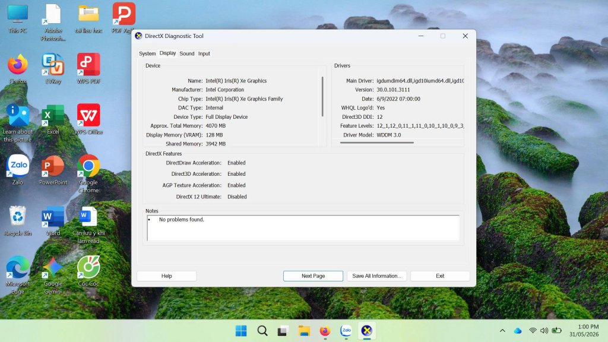
Task: Select the Google Gemini desktop icon
Action: [x=53, y=275]
